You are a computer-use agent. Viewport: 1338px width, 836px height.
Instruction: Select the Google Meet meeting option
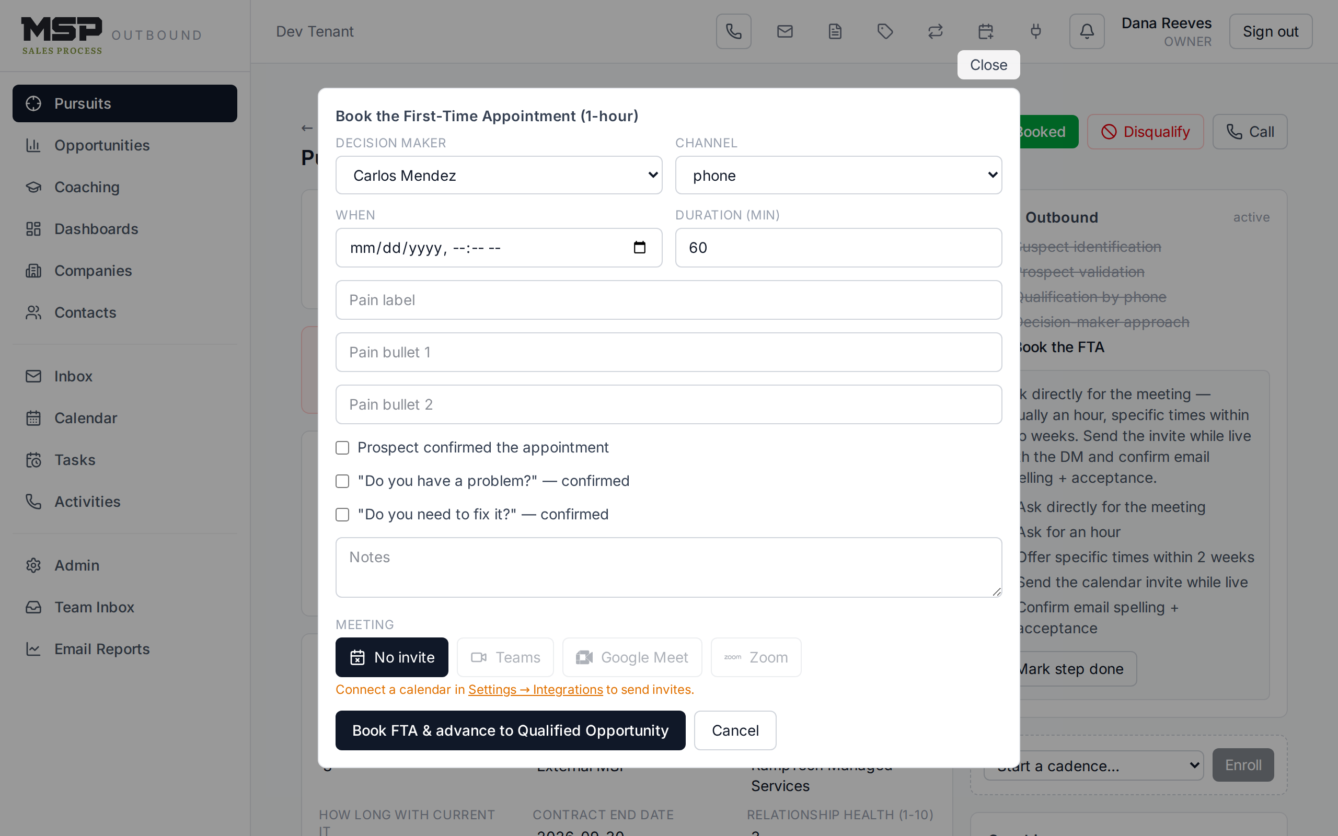[x=632, y=657]
